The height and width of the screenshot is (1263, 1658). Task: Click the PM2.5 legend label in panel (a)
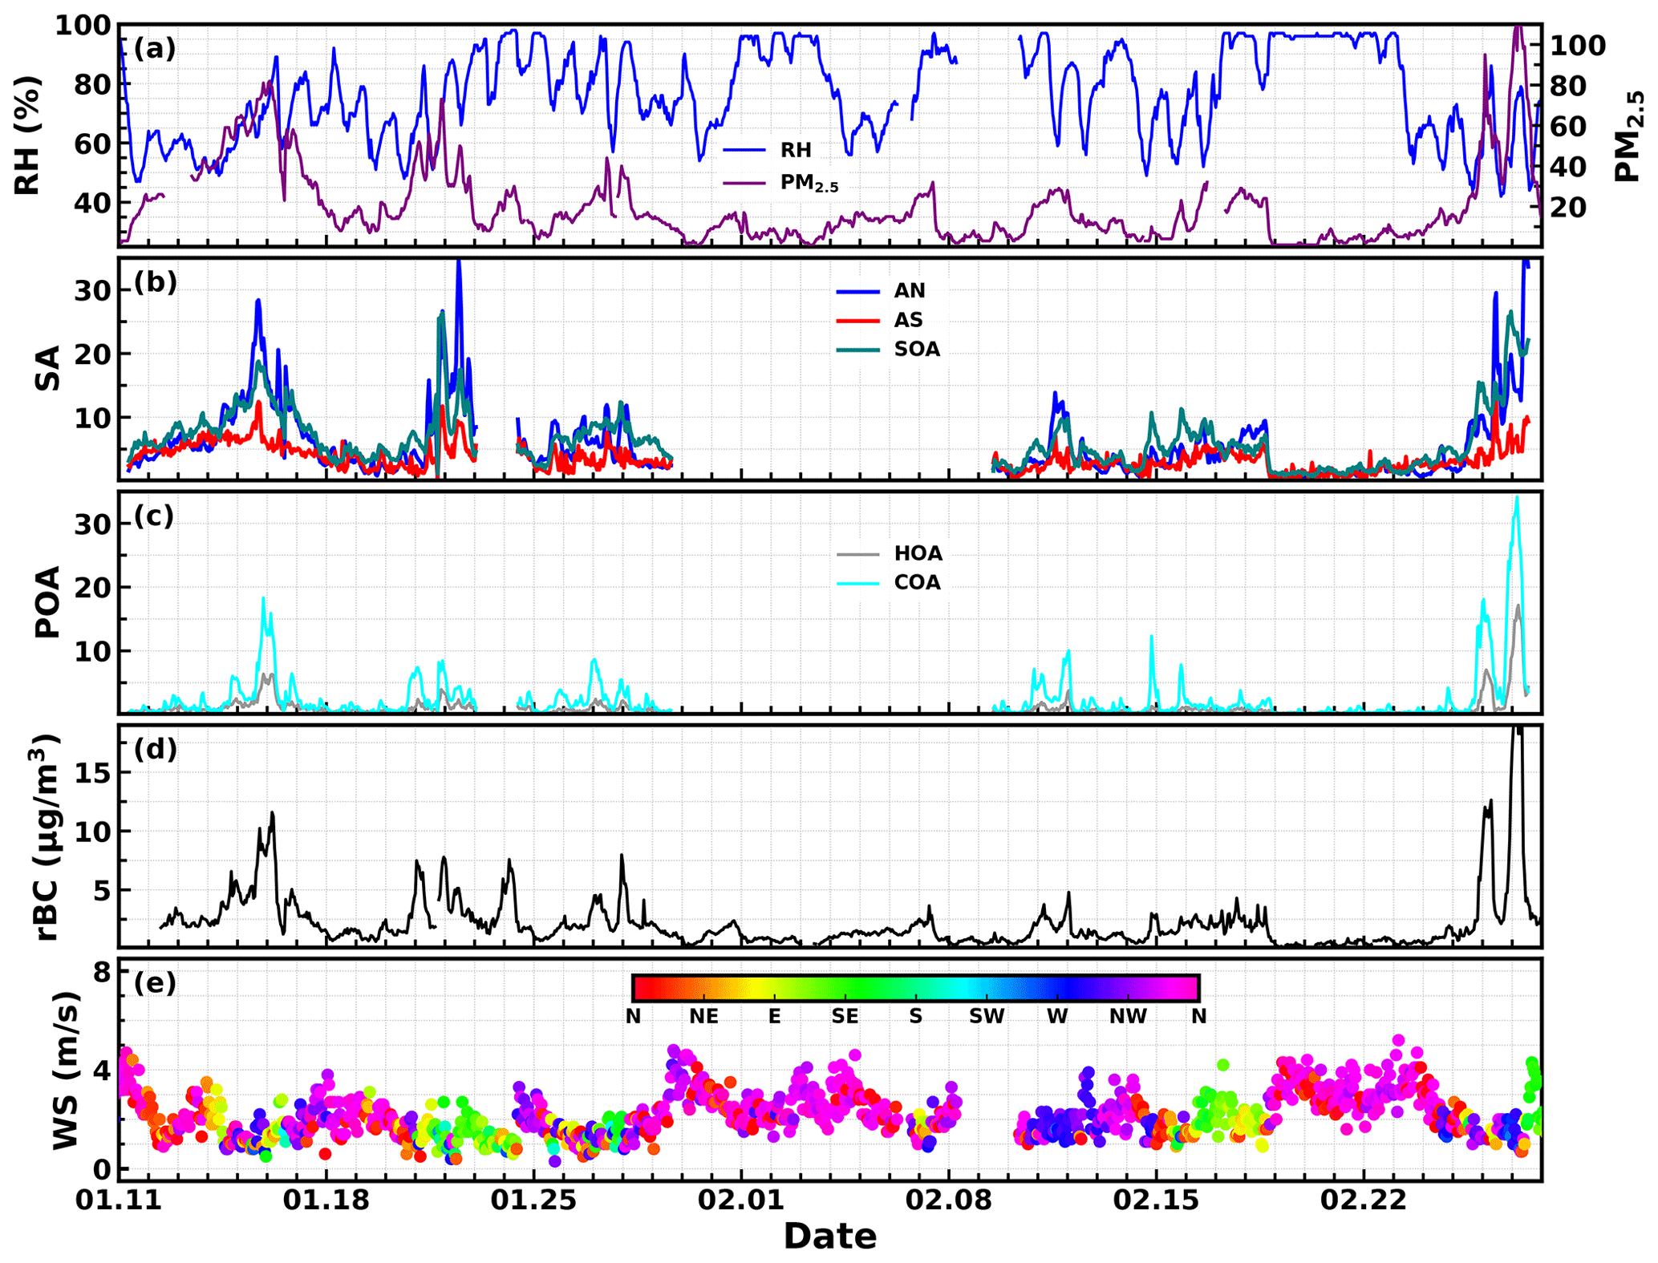[x=809, y=183]
